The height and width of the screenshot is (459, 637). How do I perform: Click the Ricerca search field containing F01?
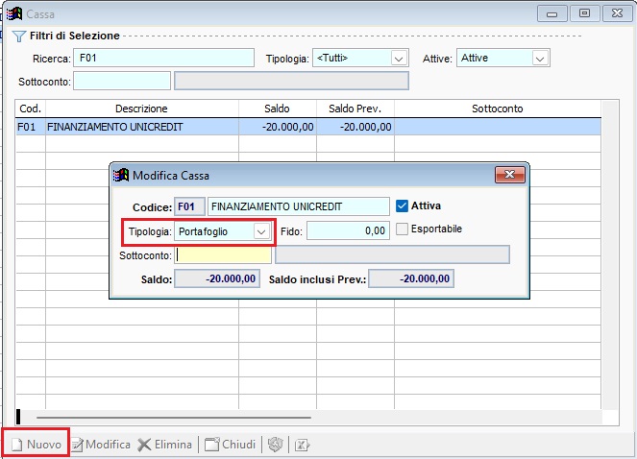point(163,59)
